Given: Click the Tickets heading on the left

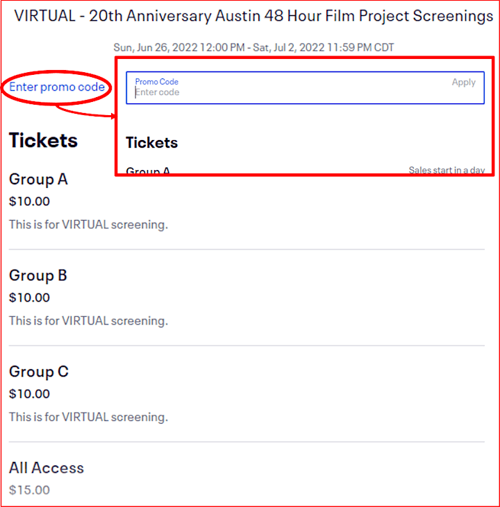Looking at the screenshot, I should [x=43, y=140].
